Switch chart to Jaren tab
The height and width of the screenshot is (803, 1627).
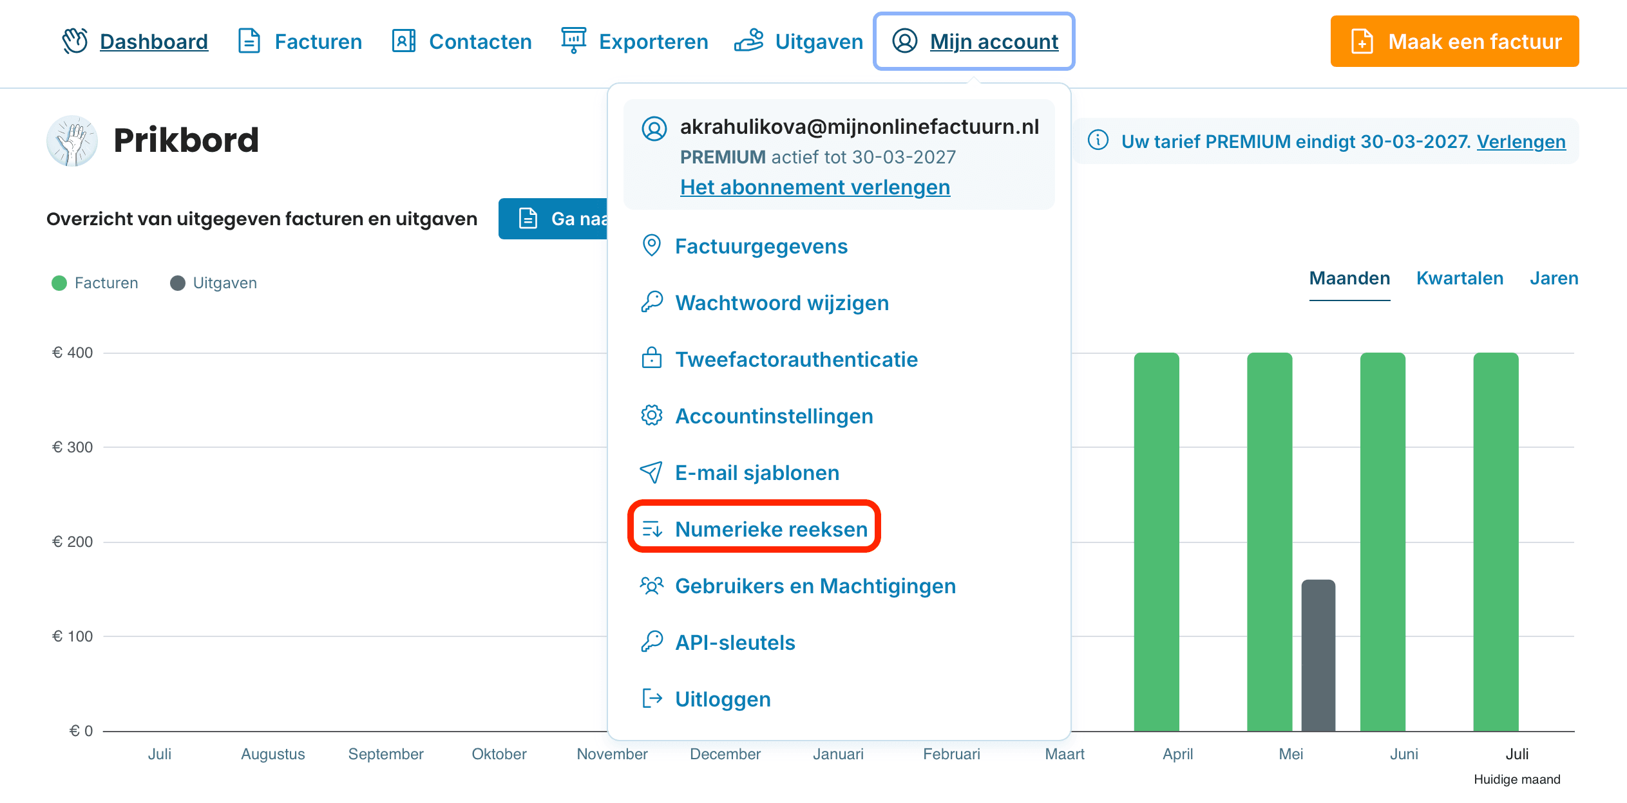1554,278
